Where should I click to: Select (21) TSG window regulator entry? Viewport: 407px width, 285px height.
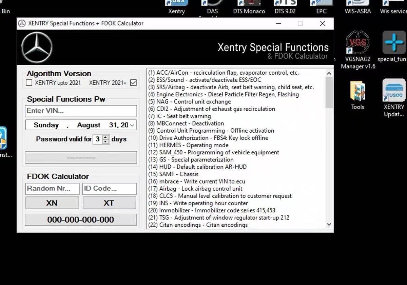click(x=219, y=217)
